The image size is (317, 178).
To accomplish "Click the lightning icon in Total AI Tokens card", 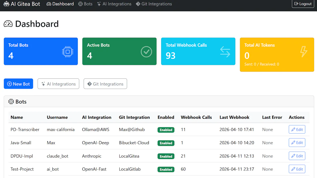I will coord(304,52).
